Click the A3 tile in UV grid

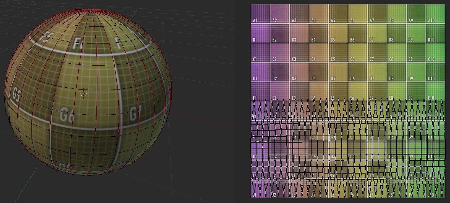299,14
